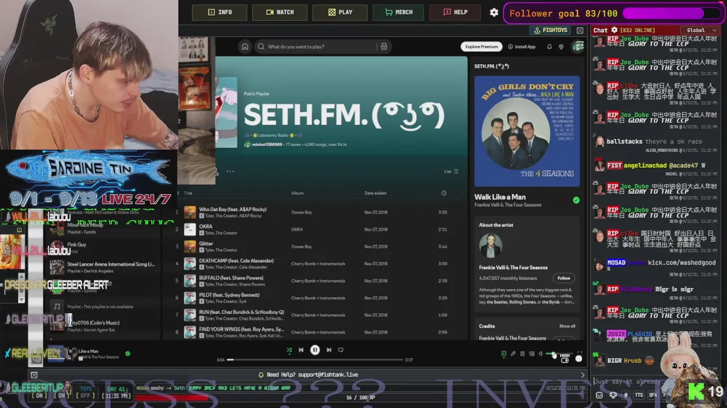Open Spotify notifications bell
The height and width of the screenshot is (408, 727).
549,46
